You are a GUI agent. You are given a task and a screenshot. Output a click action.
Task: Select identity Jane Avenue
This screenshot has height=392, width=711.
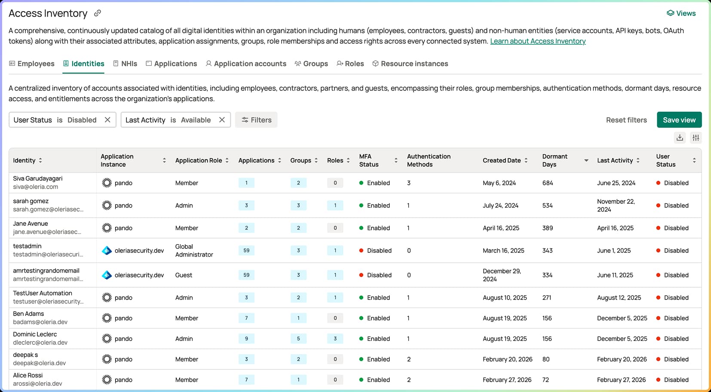[31, 224]
